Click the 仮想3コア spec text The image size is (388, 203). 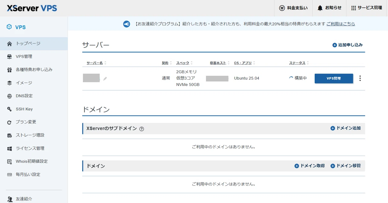click(x=186, y=78)
